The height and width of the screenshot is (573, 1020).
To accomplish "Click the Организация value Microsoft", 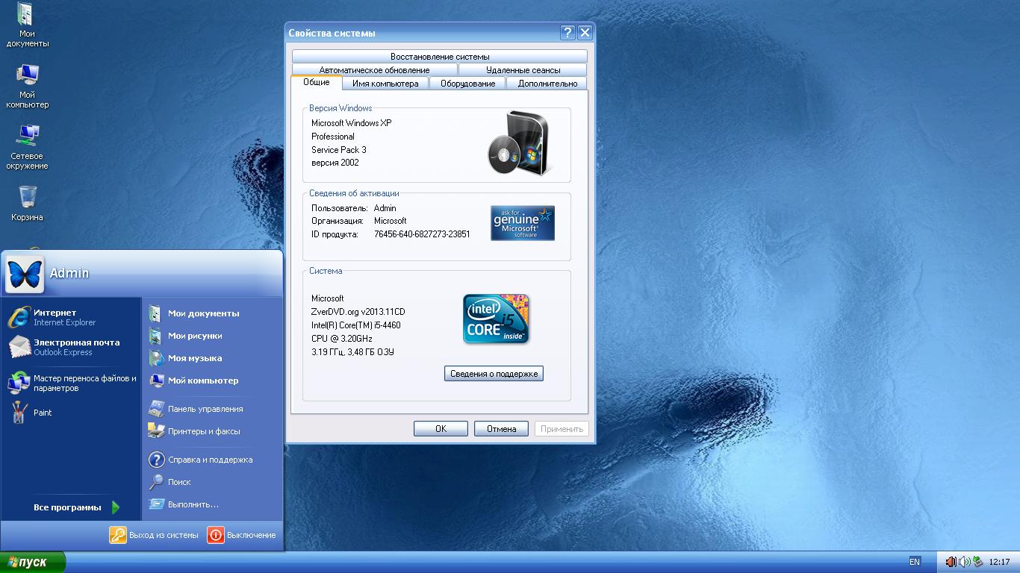I will pos(391,221).
